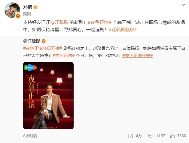Viewport: 189px width, 143px height.
Task: Open the post options chevron menu
Action: click(183, 5)
